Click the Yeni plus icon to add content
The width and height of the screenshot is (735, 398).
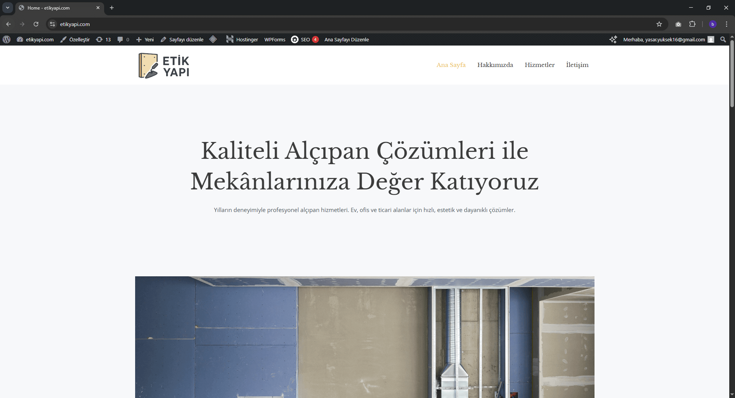(139, 39)
